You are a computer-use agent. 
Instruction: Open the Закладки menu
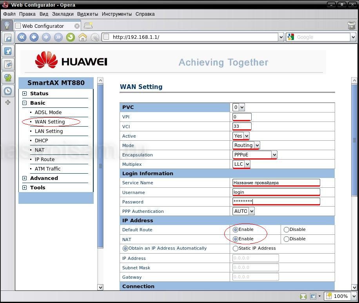62,14
